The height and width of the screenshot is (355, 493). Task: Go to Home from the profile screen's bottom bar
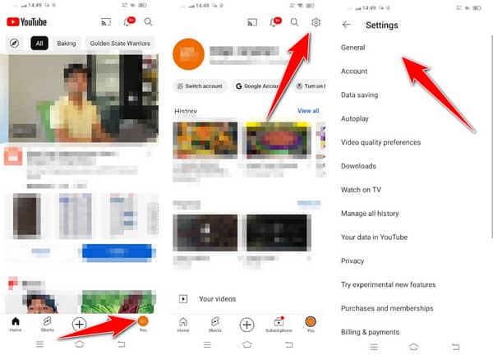pos(183,325)
